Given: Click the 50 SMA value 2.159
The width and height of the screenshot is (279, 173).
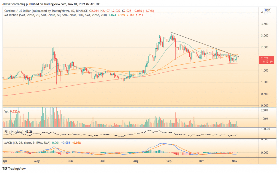Looking at the screenshot, I should pyautogui.click(x=121, y=15).
